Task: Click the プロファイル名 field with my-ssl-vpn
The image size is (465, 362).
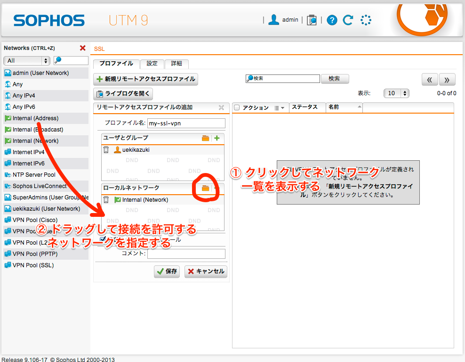Action: [x=186, y=123]
